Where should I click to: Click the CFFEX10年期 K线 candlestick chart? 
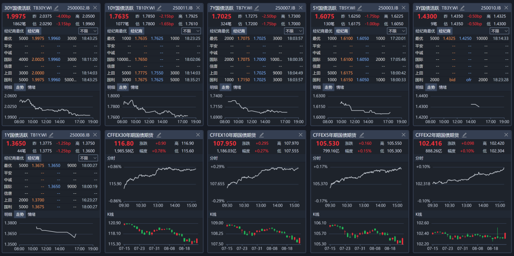[x=257, y=234]
